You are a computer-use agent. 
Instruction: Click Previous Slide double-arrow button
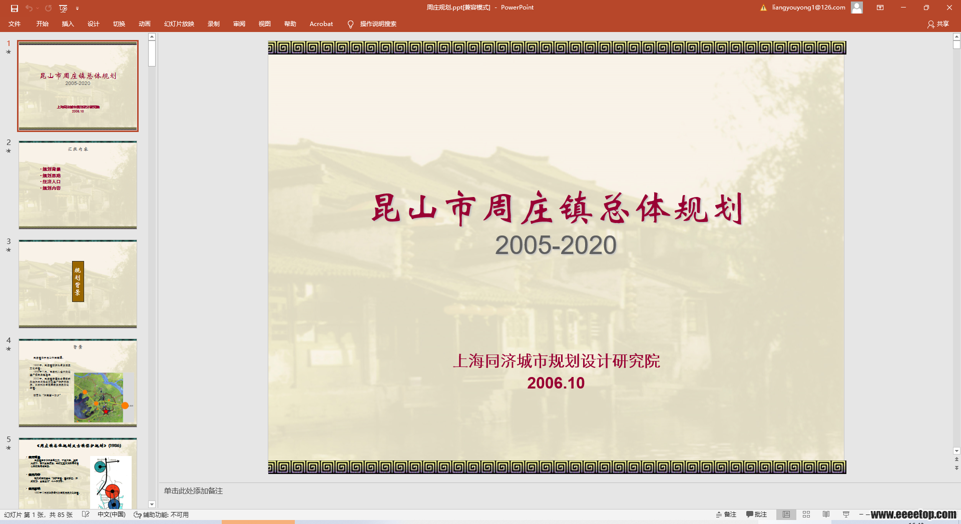coord(956,459)
